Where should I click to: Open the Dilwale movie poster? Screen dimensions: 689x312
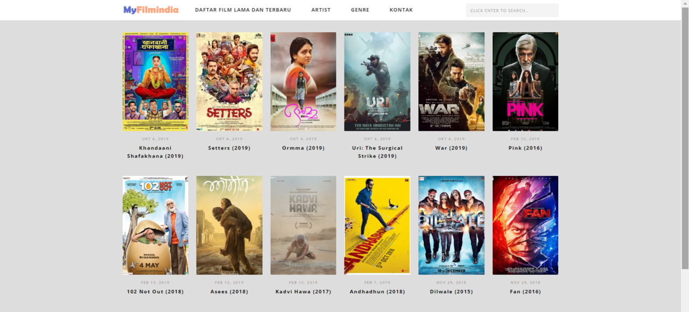pyautogui.click(x=451, y=225)
